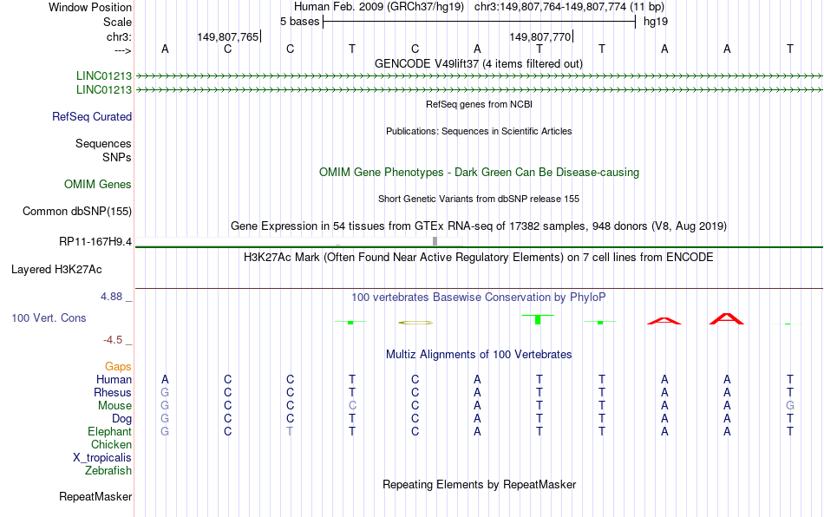Click the second LINC01213 transcript label

(104, 90)
